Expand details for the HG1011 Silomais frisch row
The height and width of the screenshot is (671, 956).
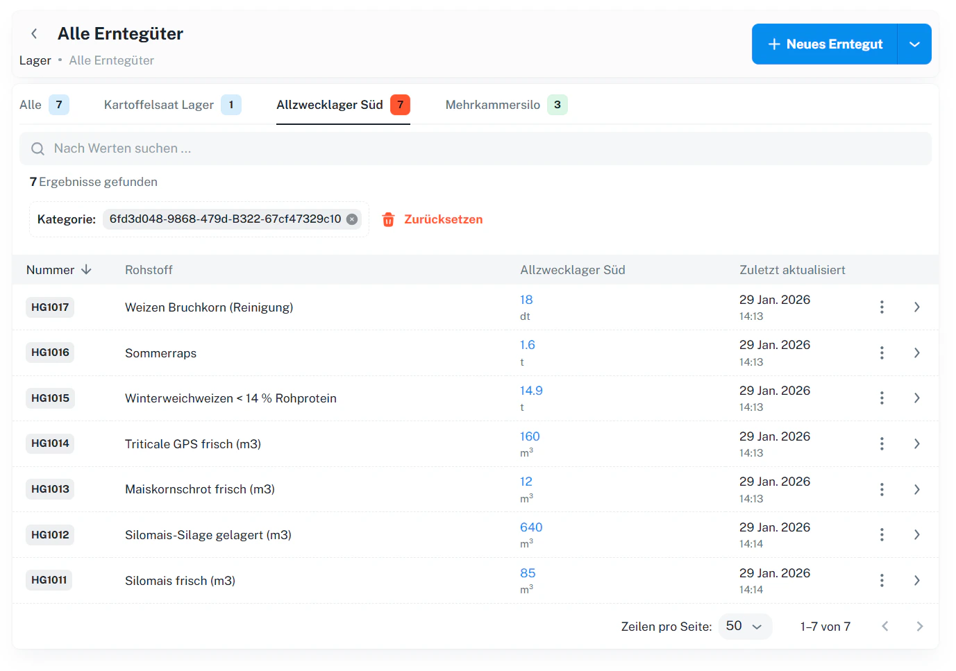tap(917, 580)
